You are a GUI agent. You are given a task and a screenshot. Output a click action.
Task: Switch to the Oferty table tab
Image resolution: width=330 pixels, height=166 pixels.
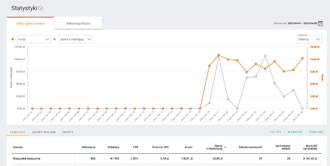[x=68, y=132]
